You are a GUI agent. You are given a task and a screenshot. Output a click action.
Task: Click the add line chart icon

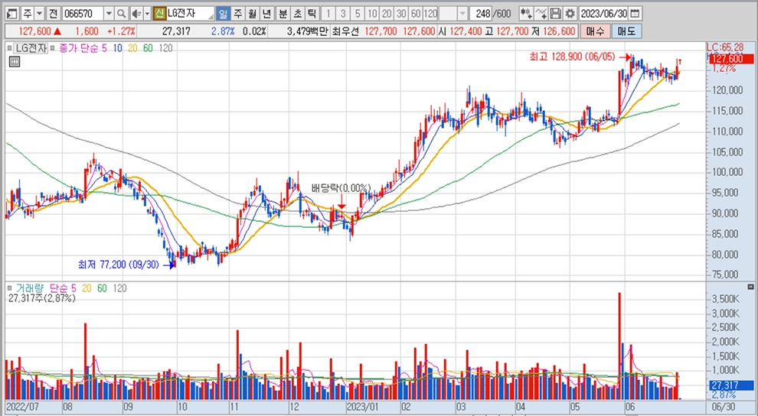[541, 14]
